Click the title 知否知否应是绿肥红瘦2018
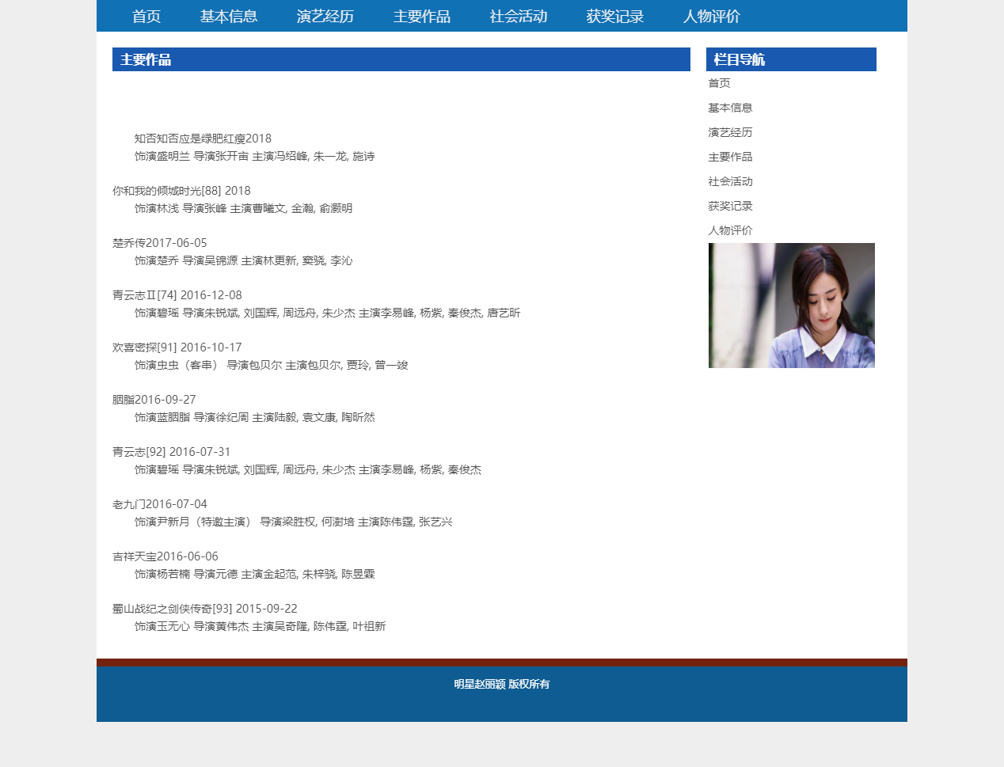Viewport: 1004px width, 767px height. (x=203, y=139)
